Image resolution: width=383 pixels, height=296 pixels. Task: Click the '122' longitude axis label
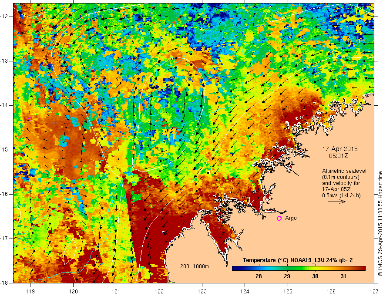(x=159, y=291)
